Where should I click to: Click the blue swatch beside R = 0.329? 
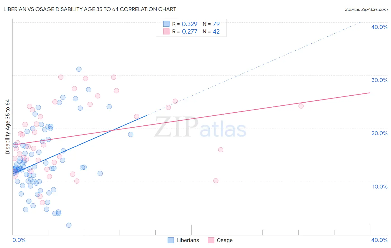[166, 24]
